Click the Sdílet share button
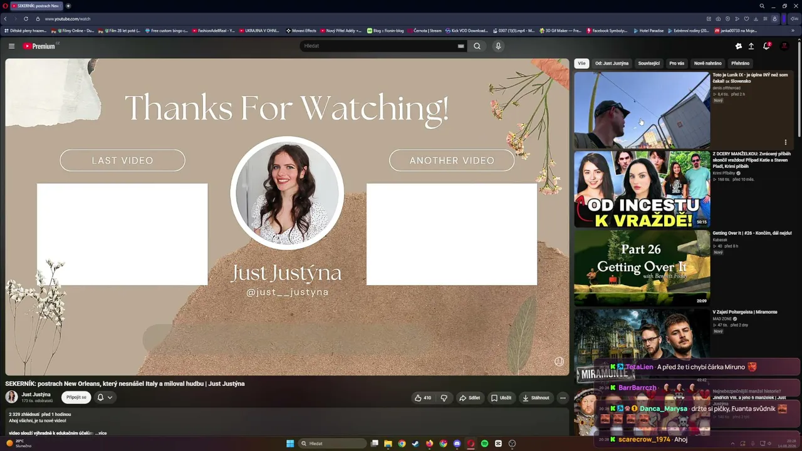Screen dimensions: 802x451 coord(469,398)
